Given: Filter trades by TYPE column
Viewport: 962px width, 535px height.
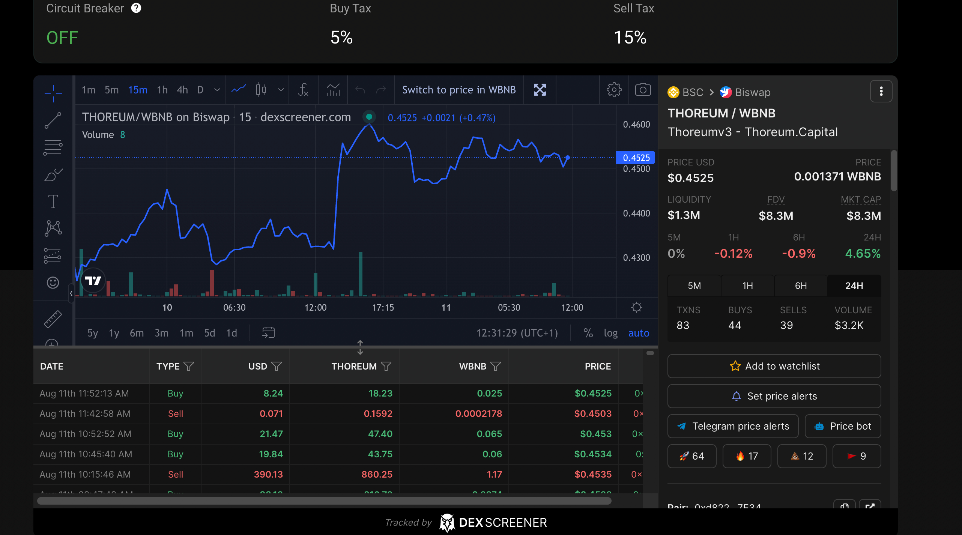Looking at the screenshot, I should click(189, 366).
